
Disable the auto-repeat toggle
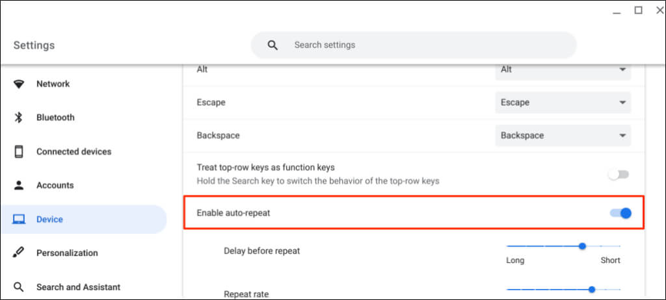tap(621, 213)
